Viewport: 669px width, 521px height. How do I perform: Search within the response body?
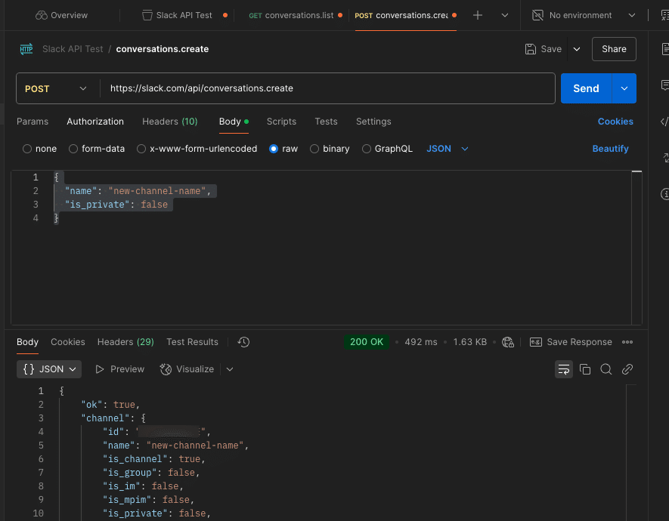click(606, 369)
